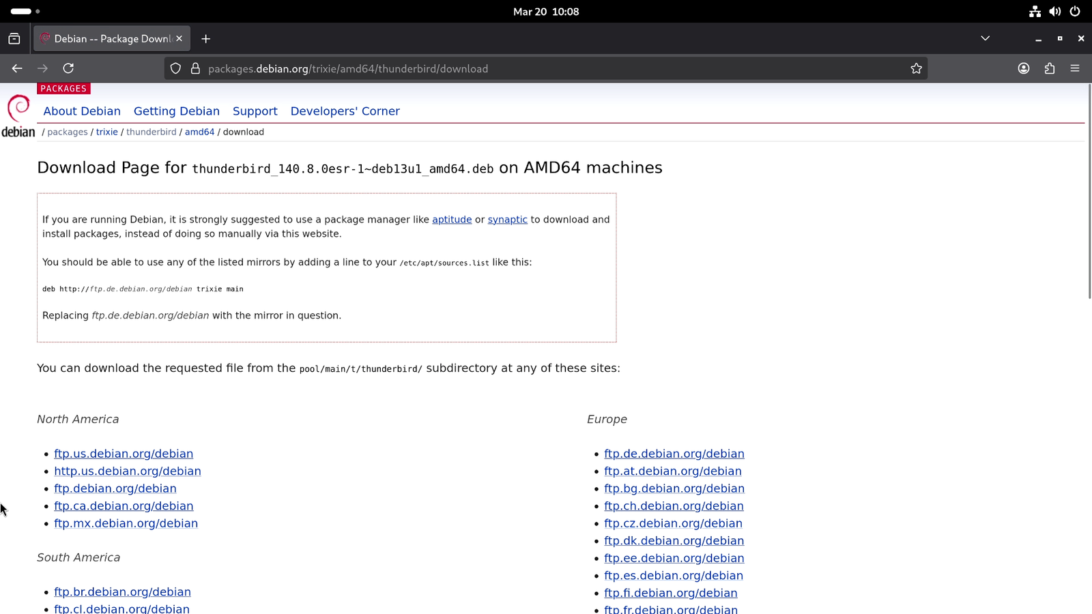Screen dimensions: 1092x614
Task: Open the About Debian menu
Action: (82, 111)
